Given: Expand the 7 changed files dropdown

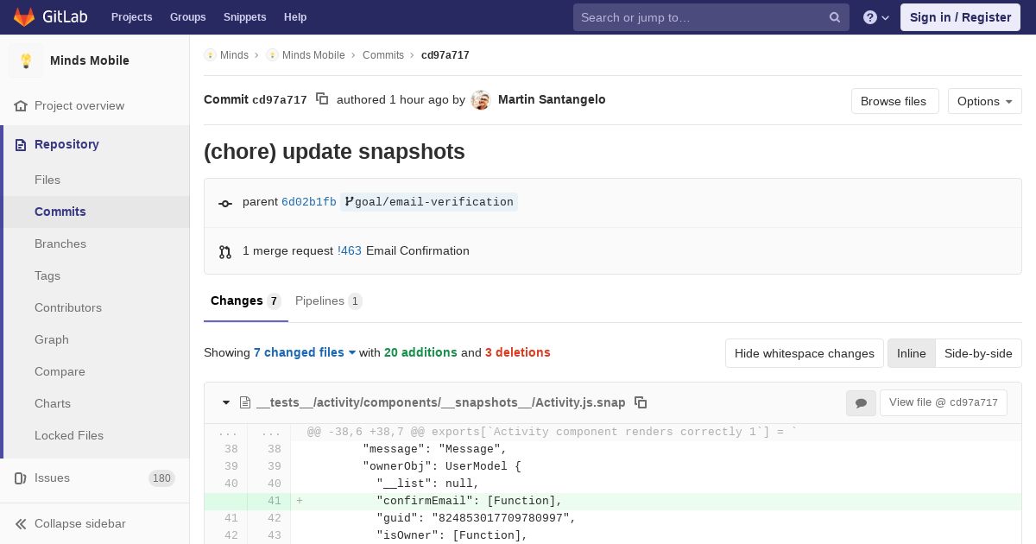Looking at the screenshot, I should 305,352.
